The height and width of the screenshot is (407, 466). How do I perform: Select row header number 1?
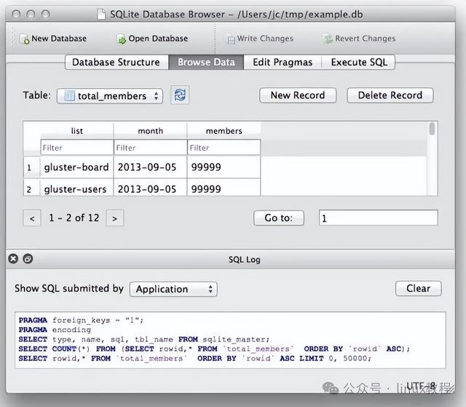pyautogui.click(x=31, y=167)
